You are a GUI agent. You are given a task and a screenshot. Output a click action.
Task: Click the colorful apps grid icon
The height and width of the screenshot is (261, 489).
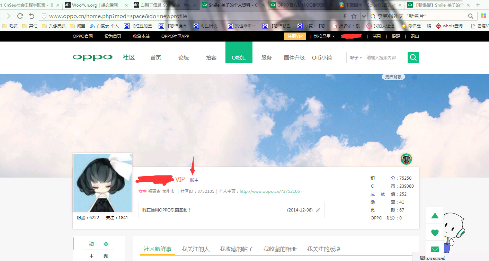[483, 16]
